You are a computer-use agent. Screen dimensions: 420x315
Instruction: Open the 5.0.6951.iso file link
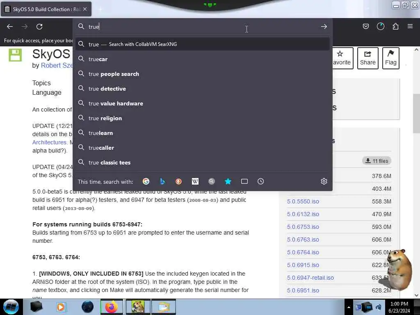[303, 290]
